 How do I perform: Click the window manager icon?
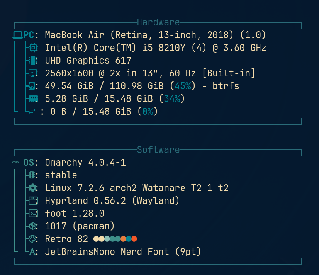click(x=33, y=200)
